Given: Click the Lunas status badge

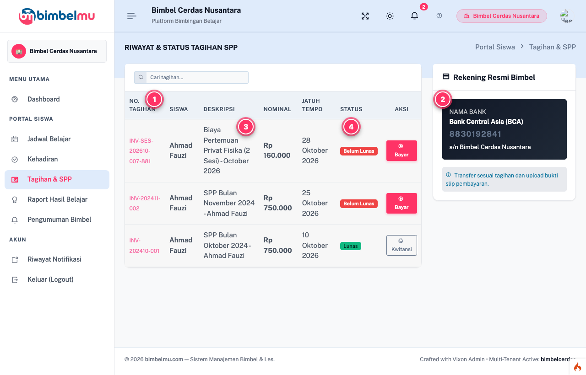Looking at the screenshot, I should point(351,246).
